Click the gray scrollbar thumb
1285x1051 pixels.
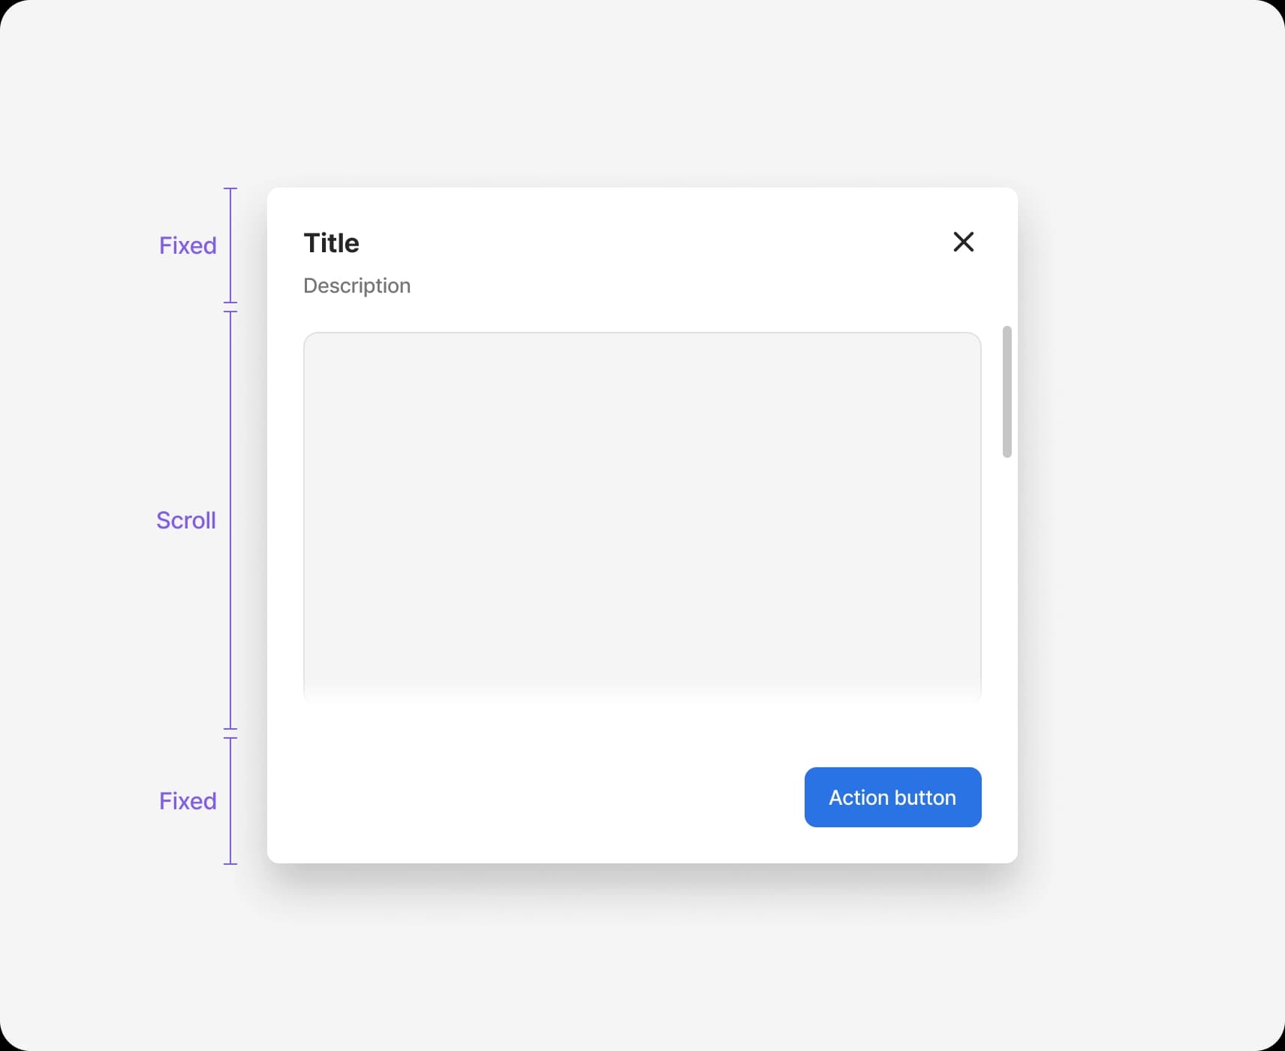click(1007, 392)
